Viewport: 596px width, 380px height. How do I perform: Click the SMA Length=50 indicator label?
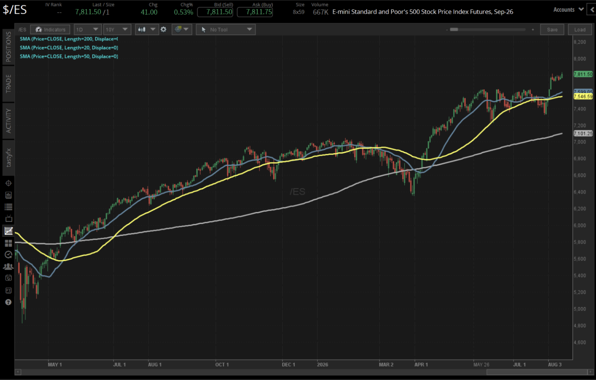tap(69, 56)
